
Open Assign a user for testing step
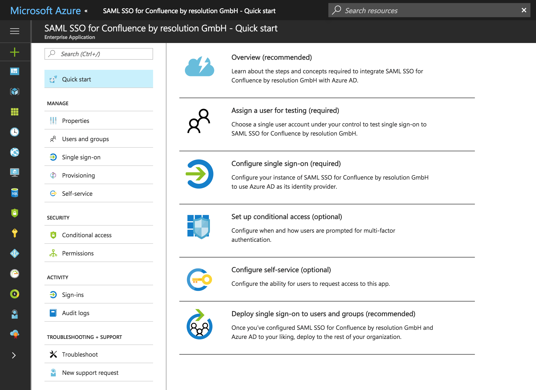coord(285,111)
